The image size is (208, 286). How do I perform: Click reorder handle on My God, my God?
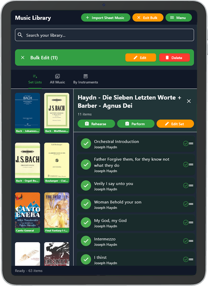[191, 222]
